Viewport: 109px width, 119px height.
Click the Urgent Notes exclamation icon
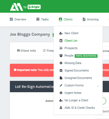click(x=61, y=93)
